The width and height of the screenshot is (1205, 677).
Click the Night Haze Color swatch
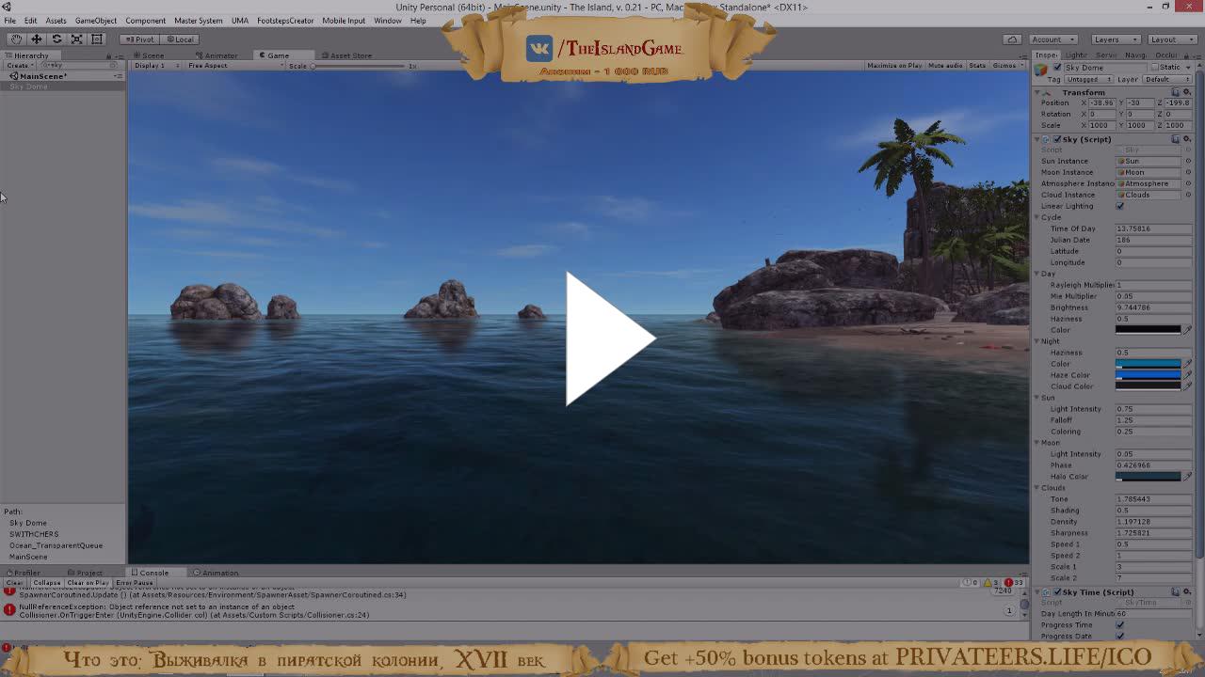(x=1148, y=375)
